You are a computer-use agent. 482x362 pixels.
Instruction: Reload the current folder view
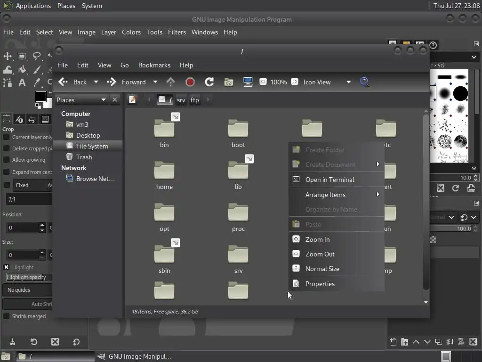tap(209, 82)
